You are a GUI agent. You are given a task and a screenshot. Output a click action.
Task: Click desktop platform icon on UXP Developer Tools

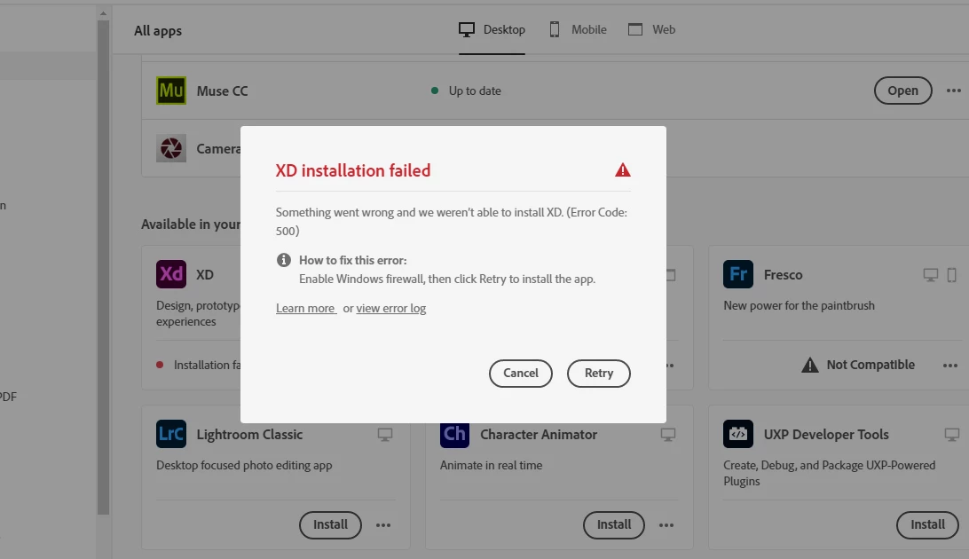pyautogui.click(x=952, y=435)
